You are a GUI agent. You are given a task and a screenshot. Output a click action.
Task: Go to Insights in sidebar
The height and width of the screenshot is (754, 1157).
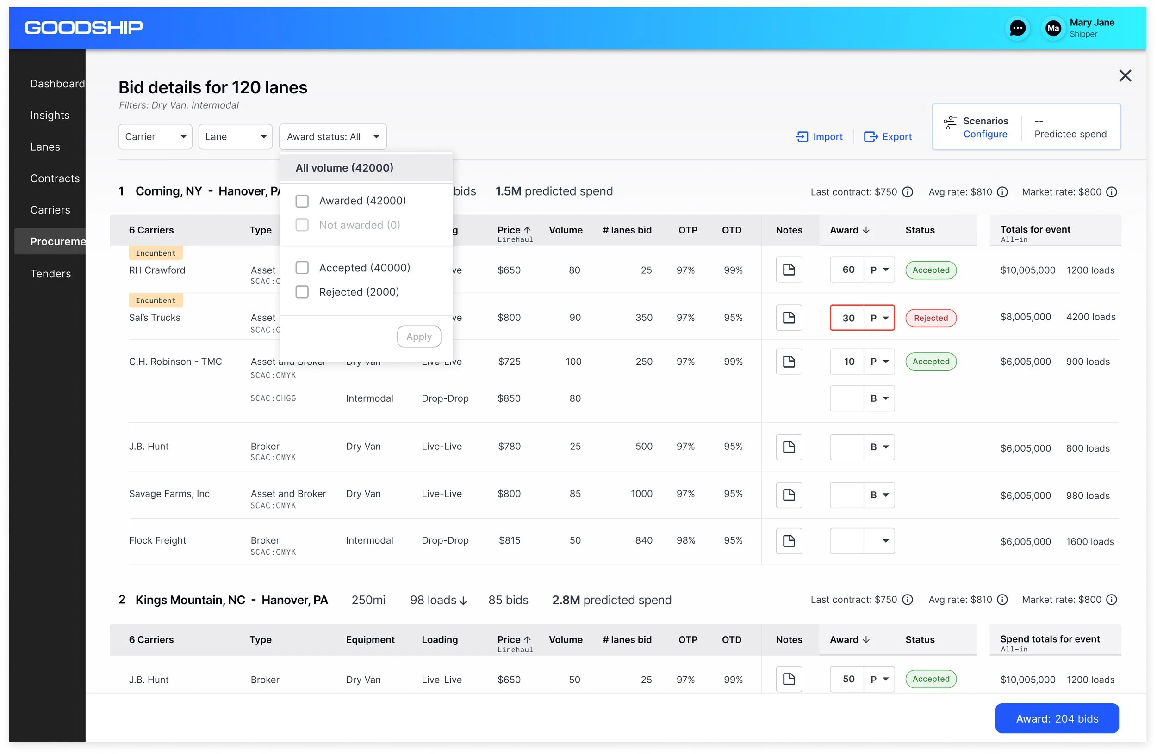tap(50, 116)
